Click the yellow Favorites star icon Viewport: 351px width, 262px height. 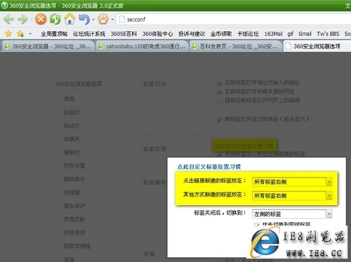point(8,34)
